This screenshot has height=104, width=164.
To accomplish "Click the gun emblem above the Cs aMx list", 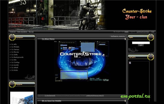I will point(12,37).
